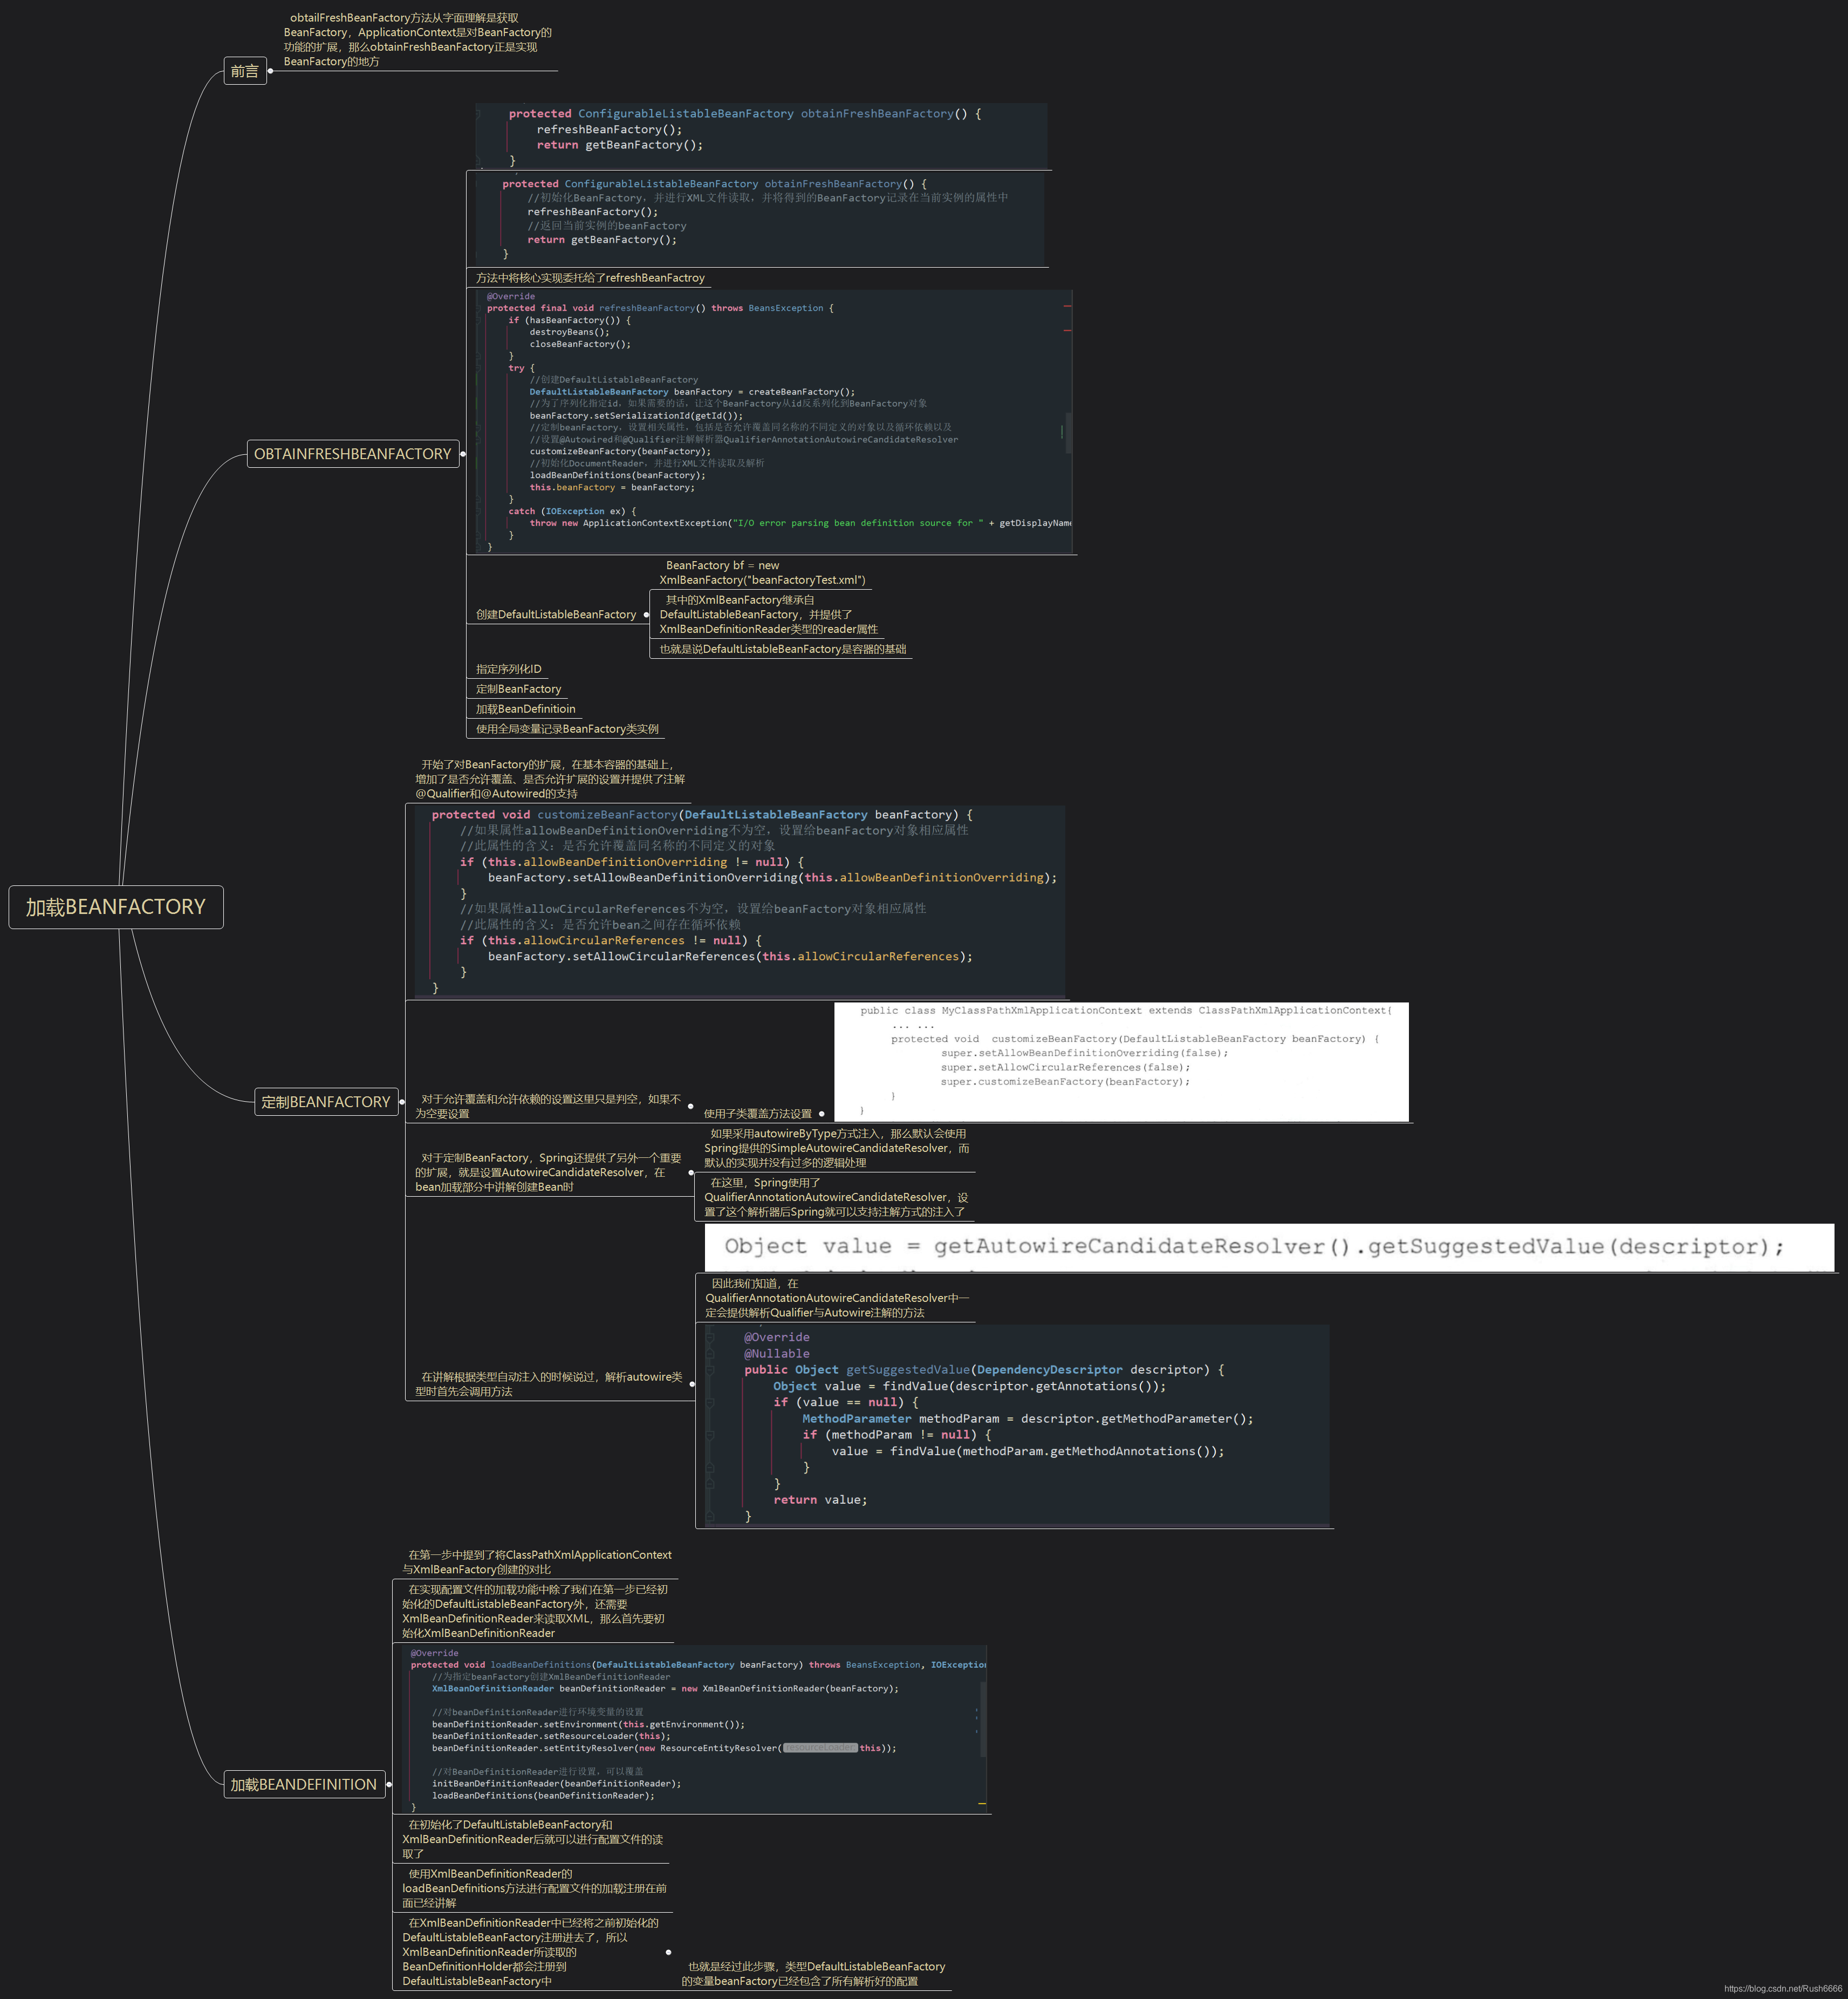Click the 指定序列化ID topic
The width and height of the screenshot is (1848, 1999).
click(x=508, y=669)
